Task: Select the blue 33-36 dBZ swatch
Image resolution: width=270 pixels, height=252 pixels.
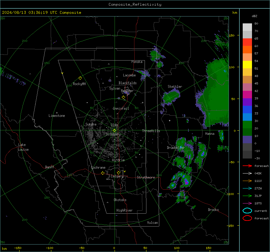Action: 247,110
